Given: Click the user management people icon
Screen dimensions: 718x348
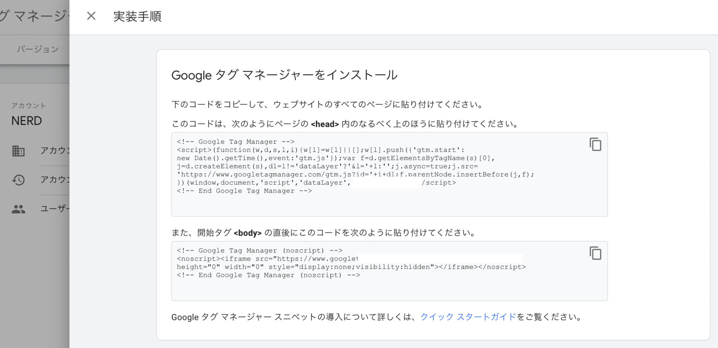Looking at the screenshot, I should (18, 209).
